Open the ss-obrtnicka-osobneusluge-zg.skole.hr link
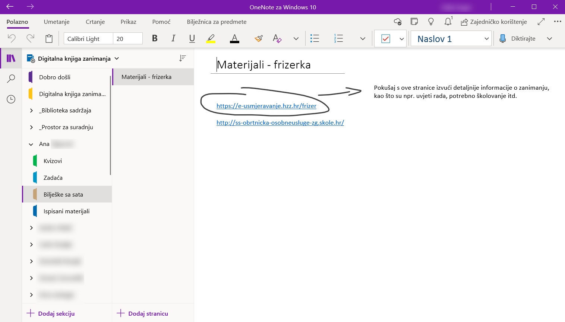The height and width of the screenshot is (322, 565). pyautogui.click(x=280, y=122)
